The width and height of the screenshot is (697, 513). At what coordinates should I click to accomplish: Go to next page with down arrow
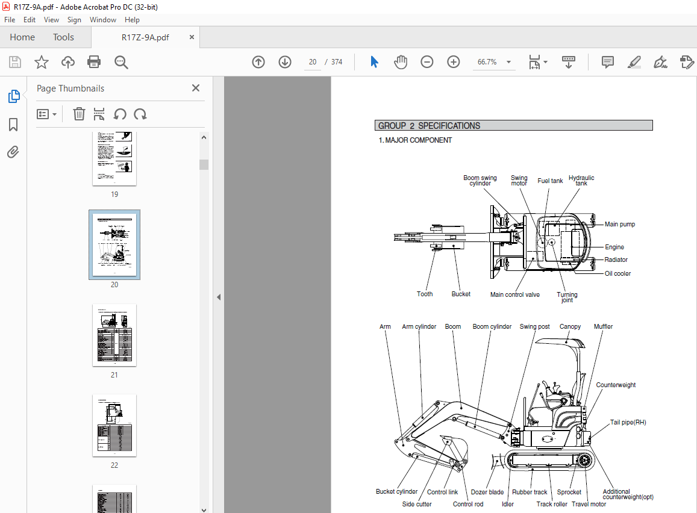(285, 62)
